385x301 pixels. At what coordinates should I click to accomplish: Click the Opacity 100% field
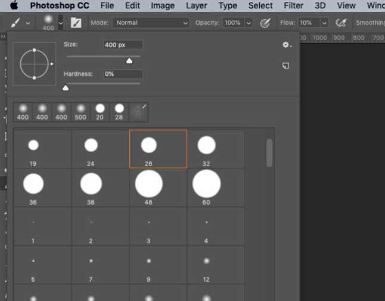pos(233,23)
